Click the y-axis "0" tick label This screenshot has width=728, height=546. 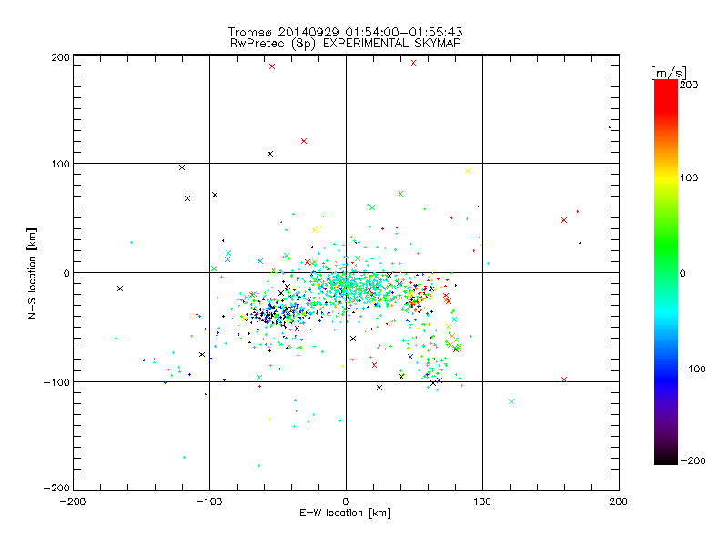66,273
